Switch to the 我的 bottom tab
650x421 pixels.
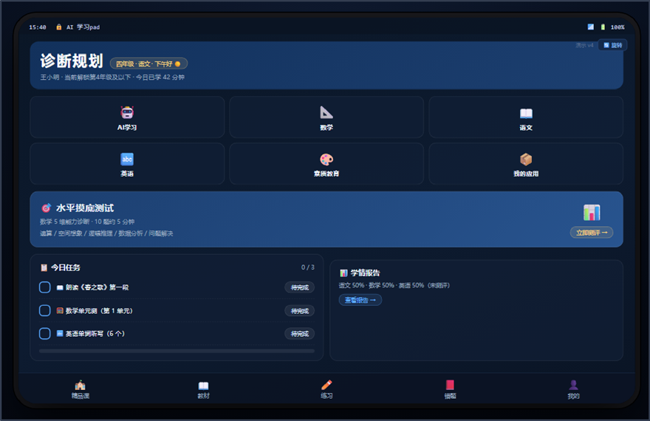pos(573,389)
